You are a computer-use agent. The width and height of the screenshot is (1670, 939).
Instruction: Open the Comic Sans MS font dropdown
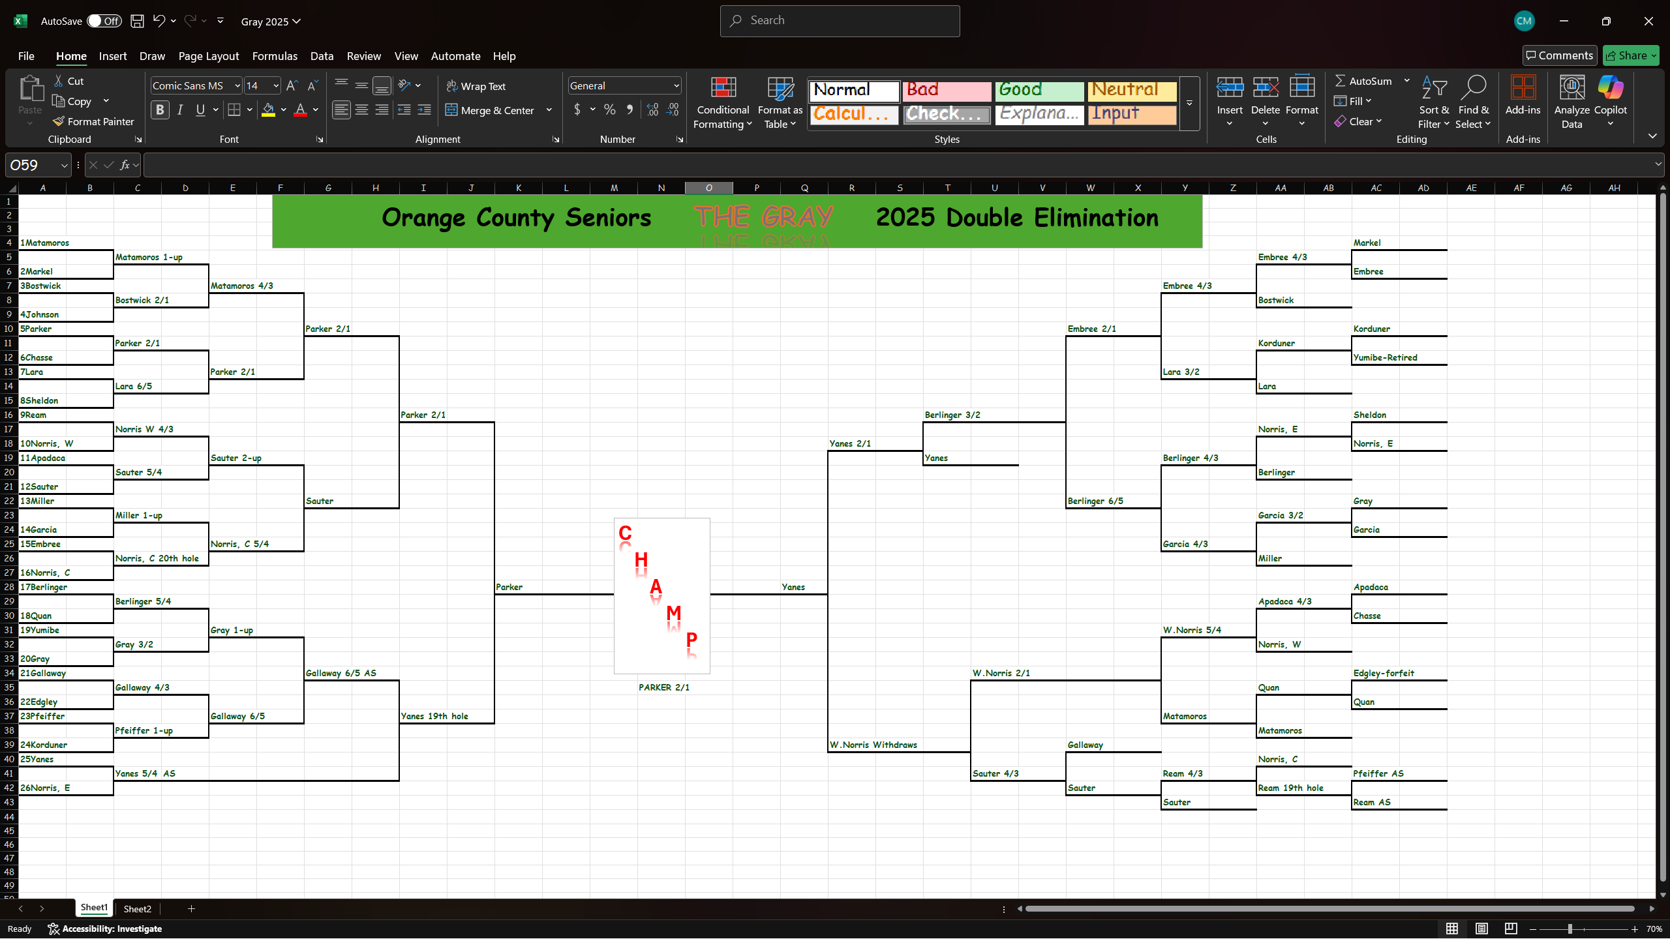pos(237,85)
